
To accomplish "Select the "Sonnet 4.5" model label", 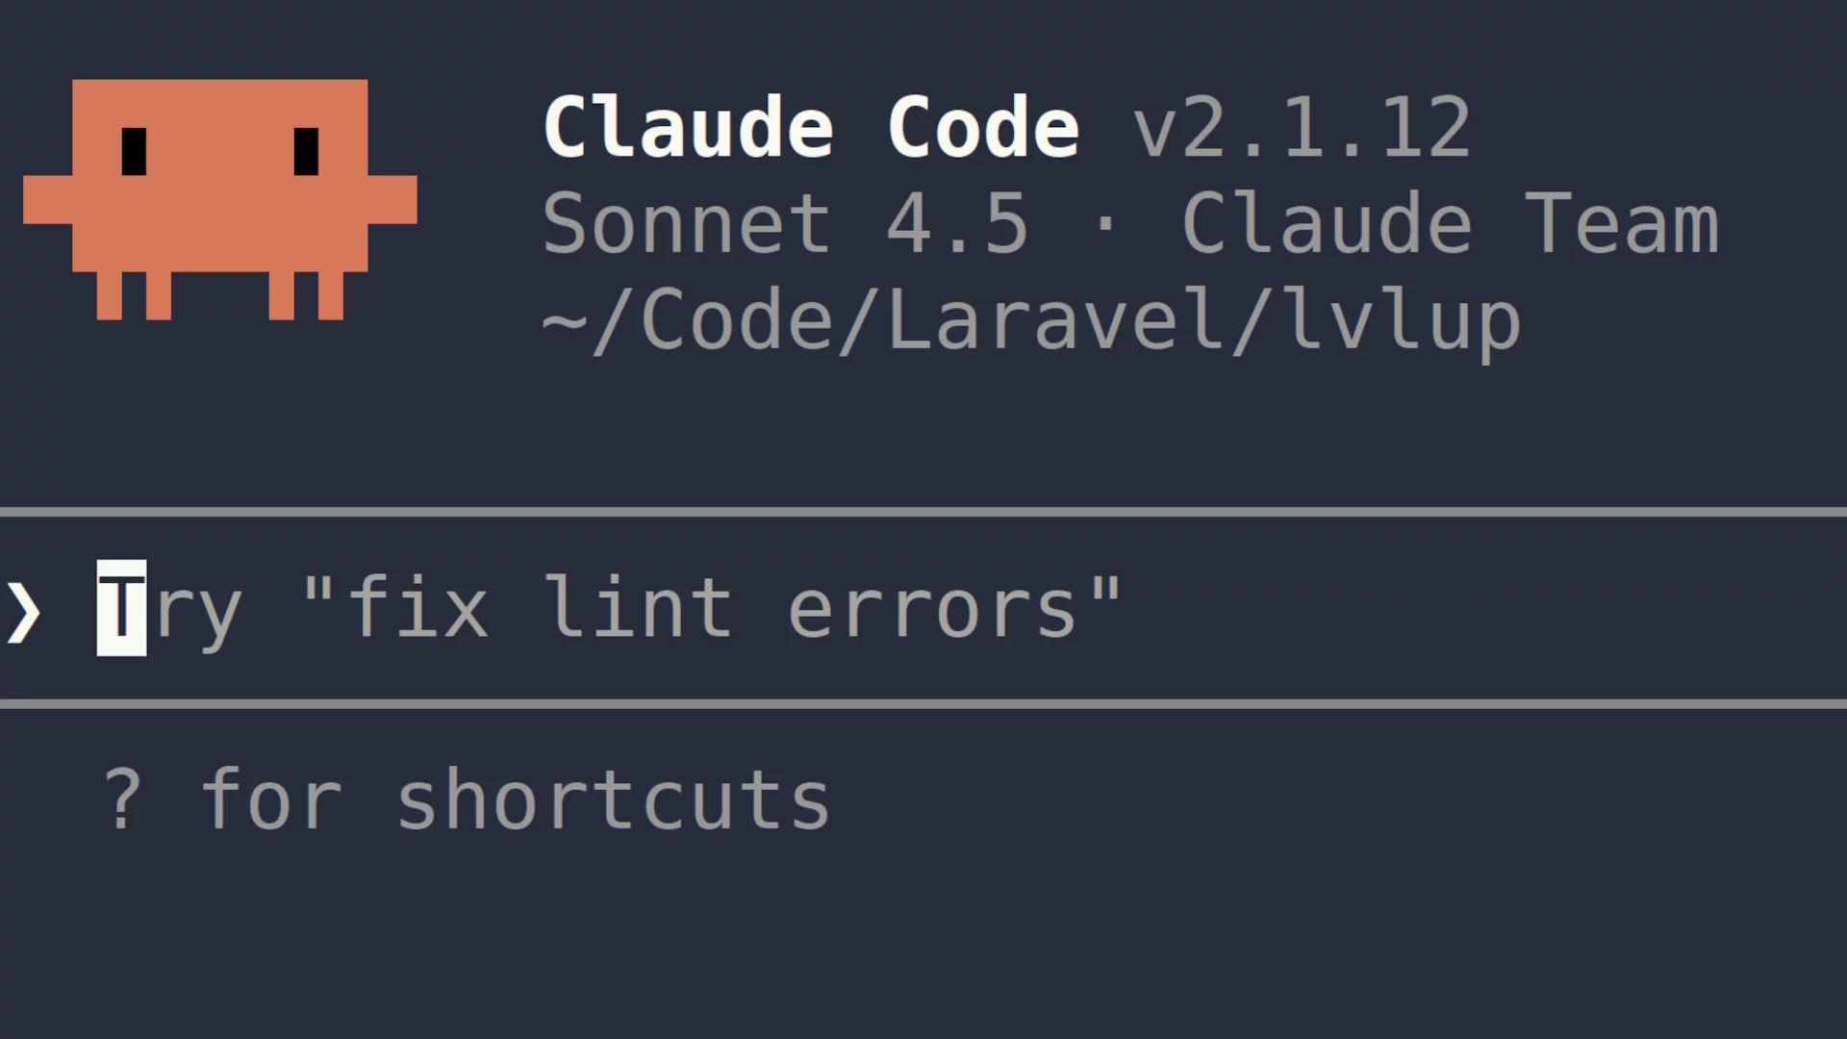I will (785, 223).
